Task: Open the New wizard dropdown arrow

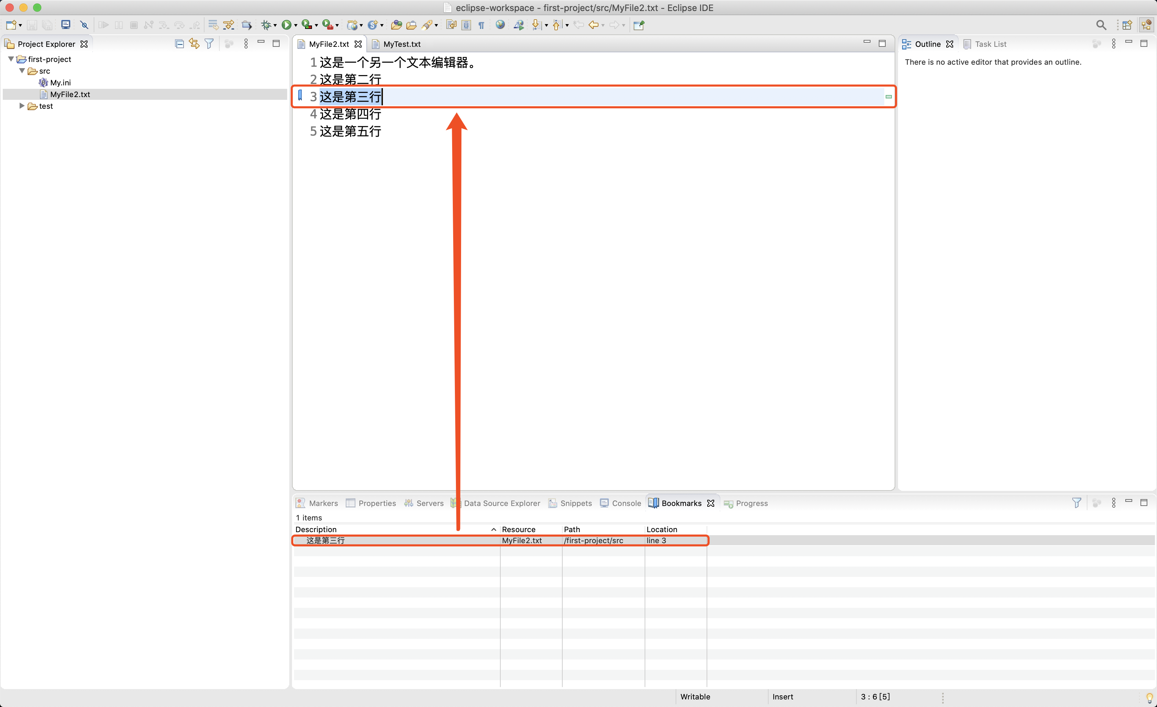Action: click(20, 25)
